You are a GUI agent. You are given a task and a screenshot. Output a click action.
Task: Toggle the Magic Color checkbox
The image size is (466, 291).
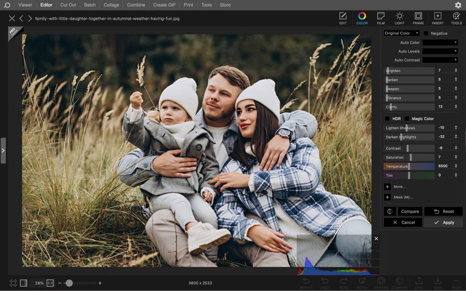(x=407, y=119)
